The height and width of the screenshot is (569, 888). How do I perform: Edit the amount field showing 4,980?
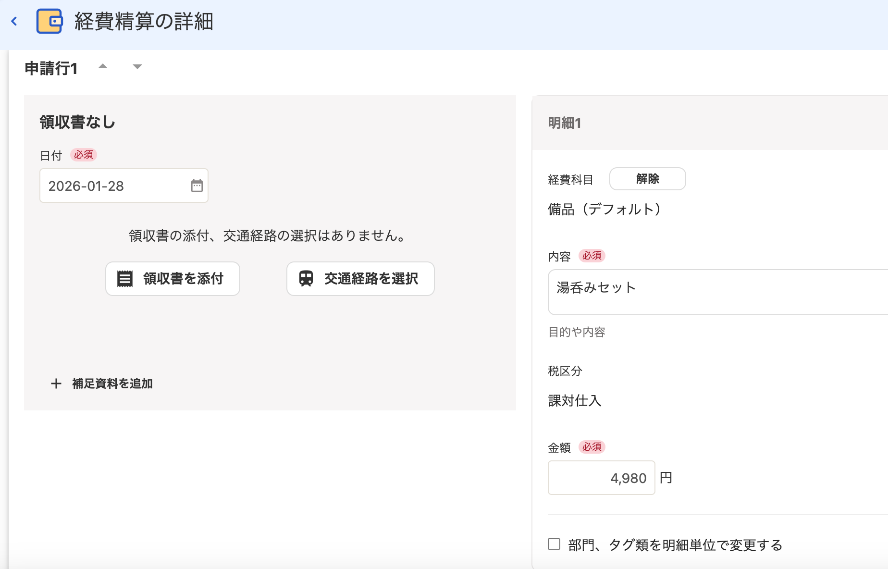click(602, 478)
